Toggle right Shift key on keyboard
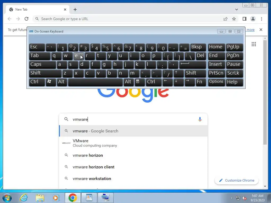Screen dimensions: 271x203 tap(195, 73)
